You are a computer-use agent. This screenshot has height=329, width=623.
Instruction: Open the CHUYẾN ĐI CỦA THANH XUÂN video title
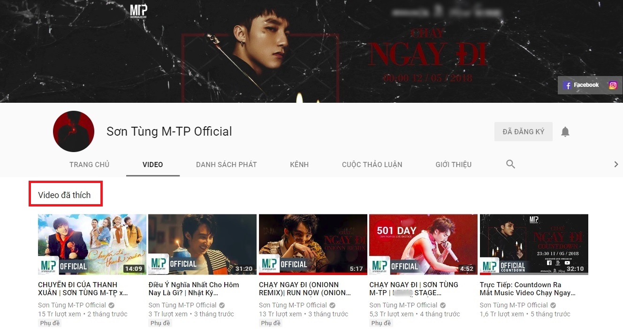tap(84, 289)
